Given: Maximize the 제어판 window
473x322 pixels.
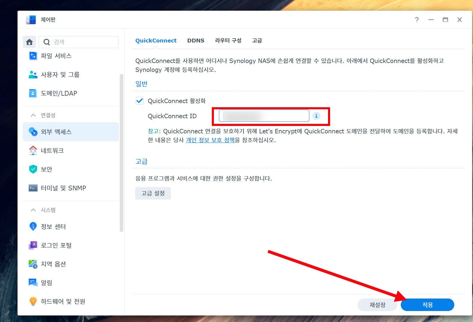Looking at the screenshot, I should [x=445, y=20].
